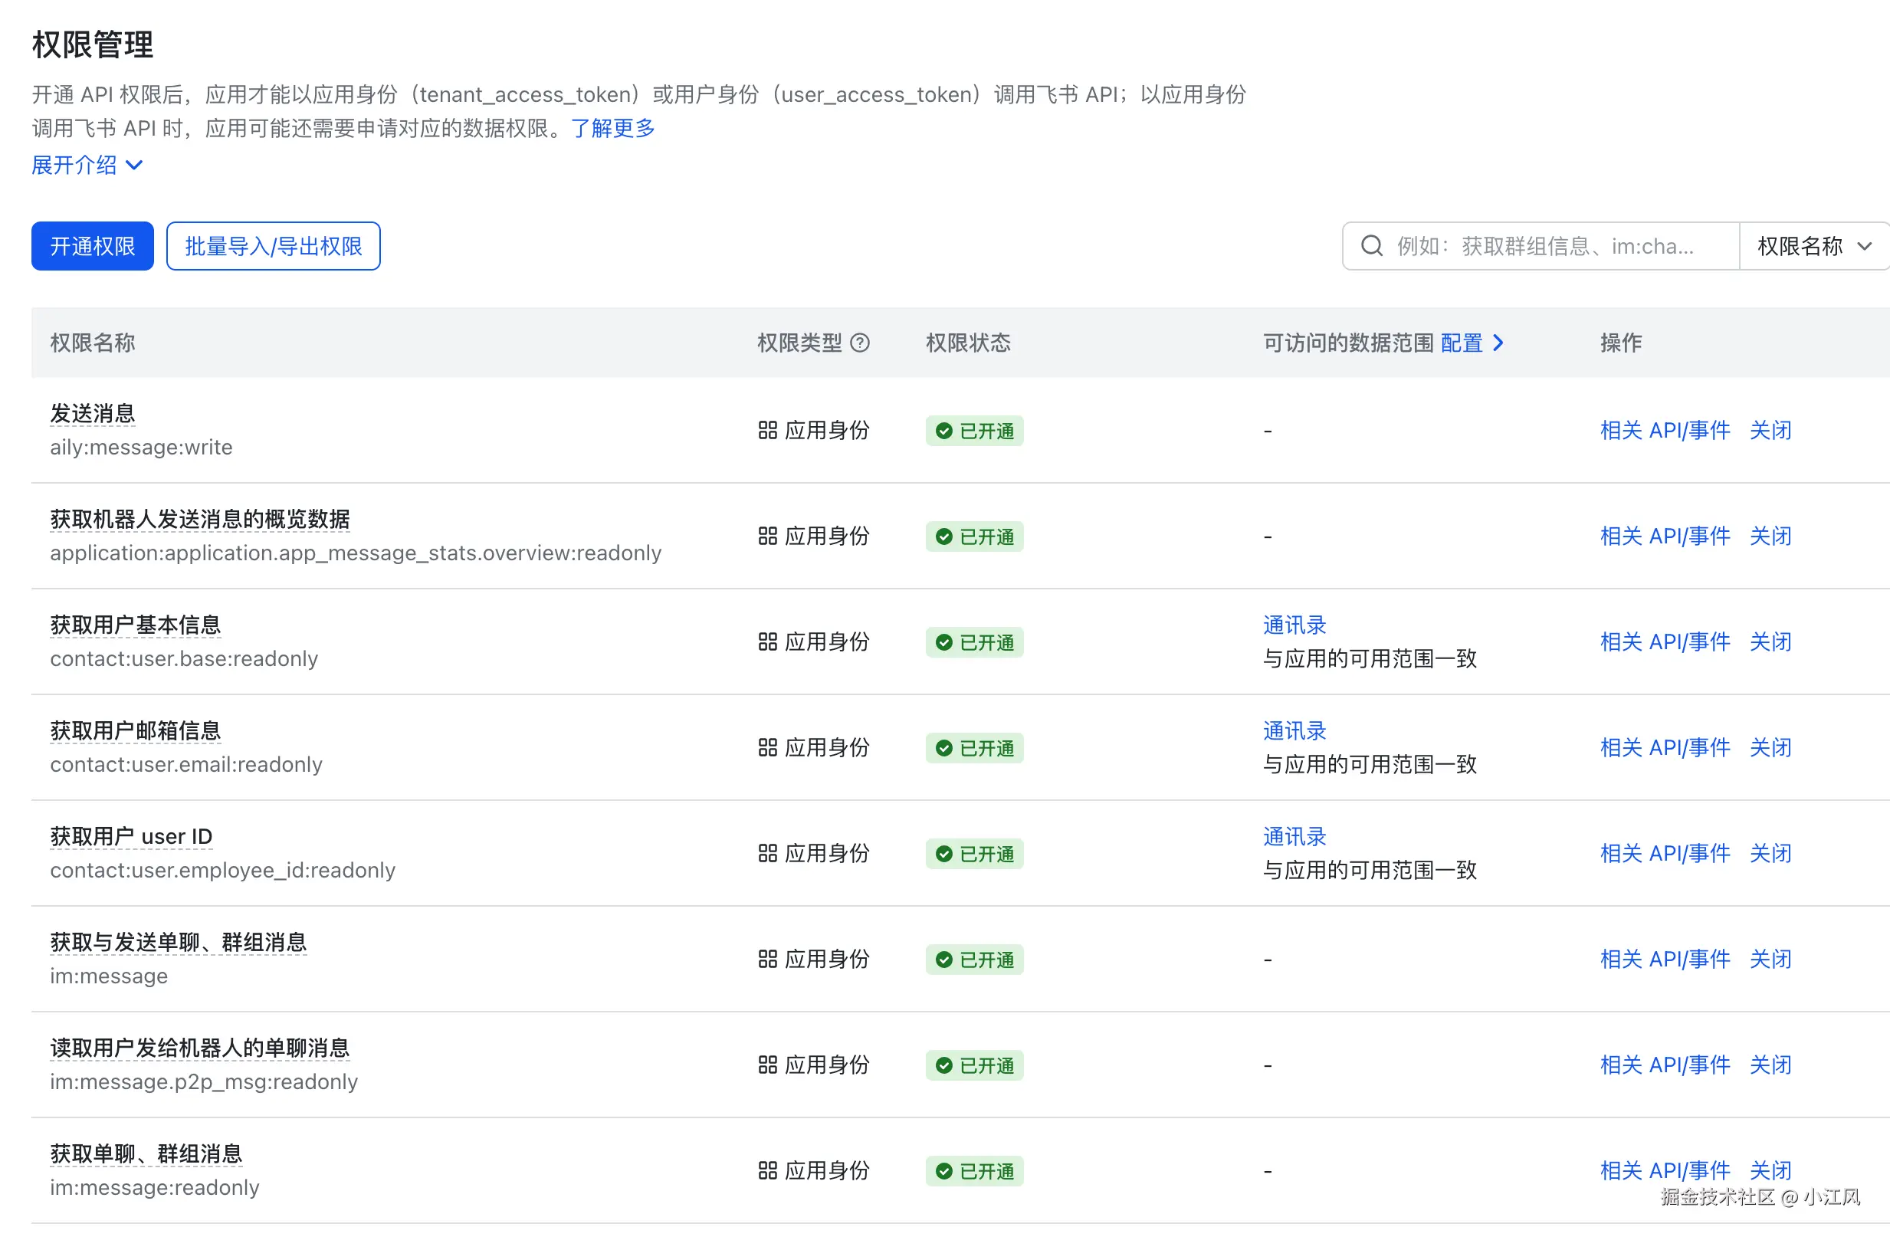
Task: Click the 已开通 status for contact:user.base:readonly
Action: (x=974, y=642)
